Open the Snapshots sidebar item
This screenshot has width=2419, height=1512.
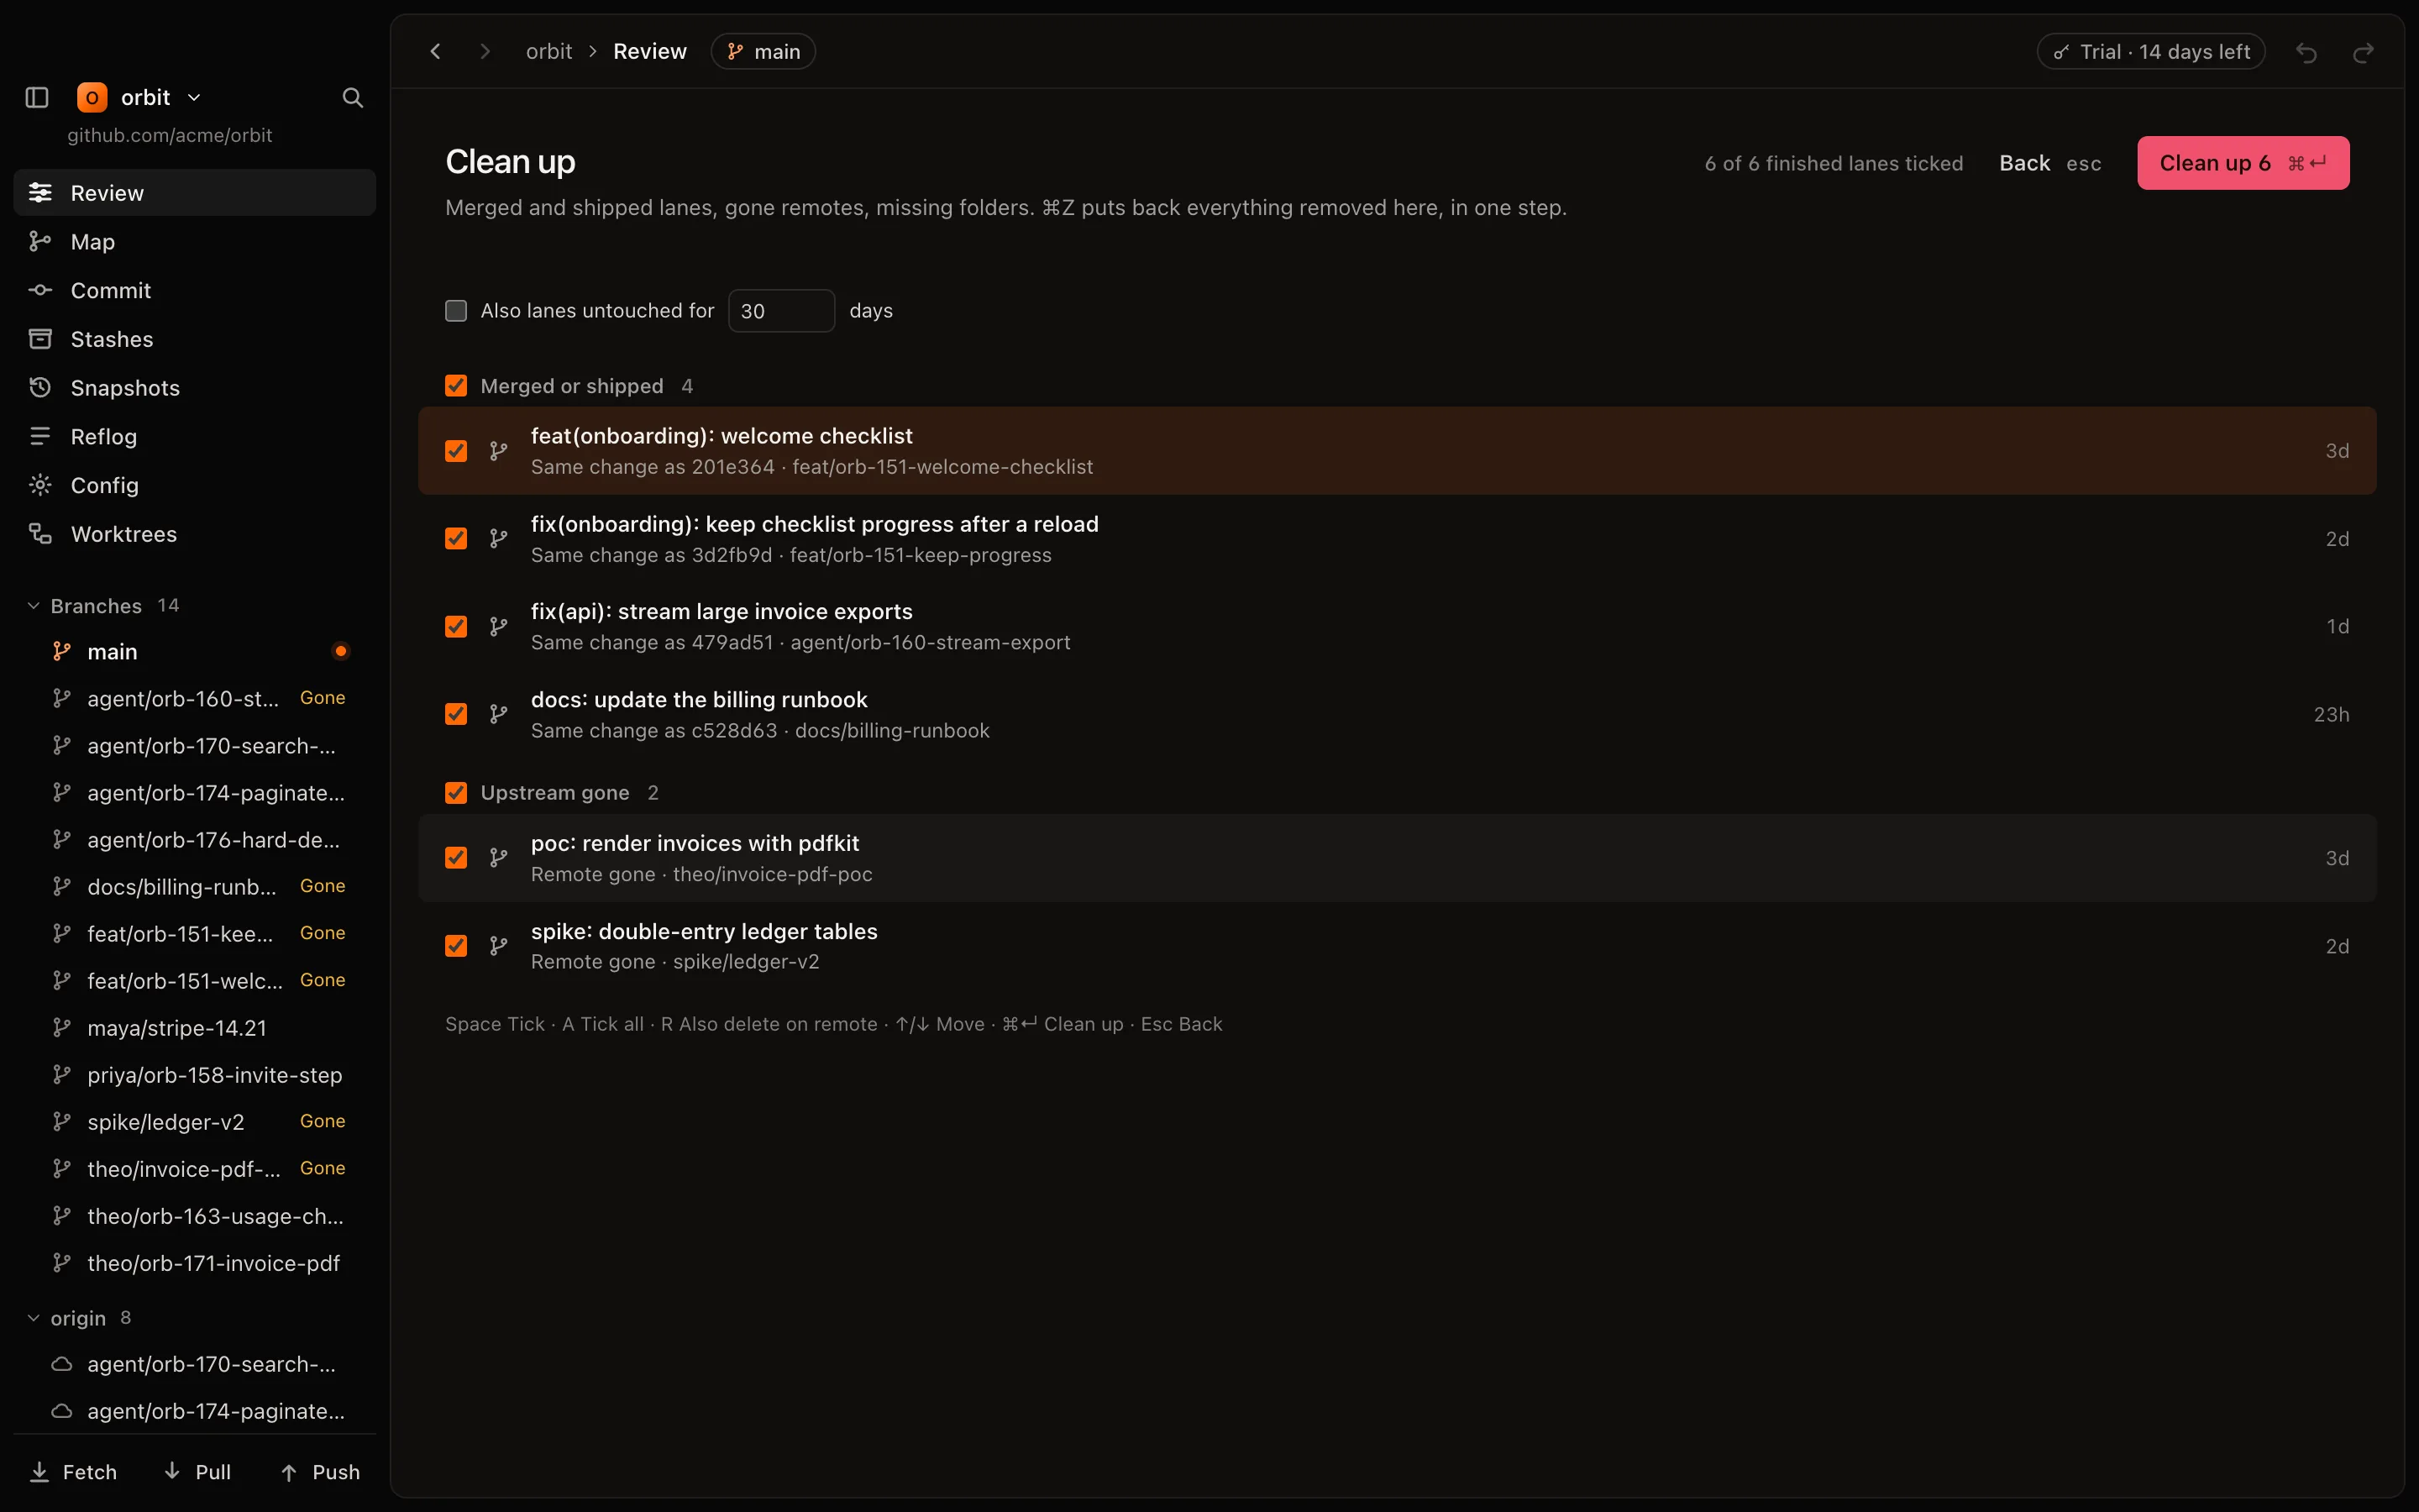(195, 388)
